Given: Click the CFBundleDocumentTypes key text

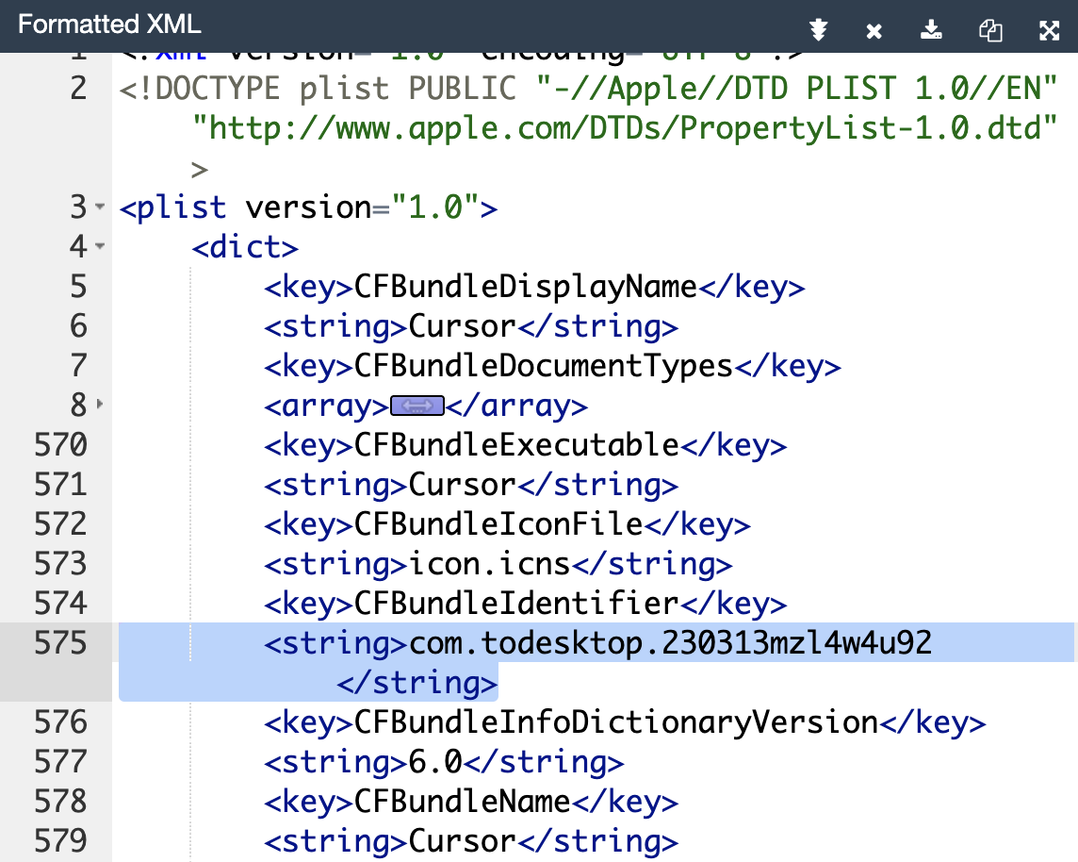Looking at the screenshot, I should click(544, 365).
